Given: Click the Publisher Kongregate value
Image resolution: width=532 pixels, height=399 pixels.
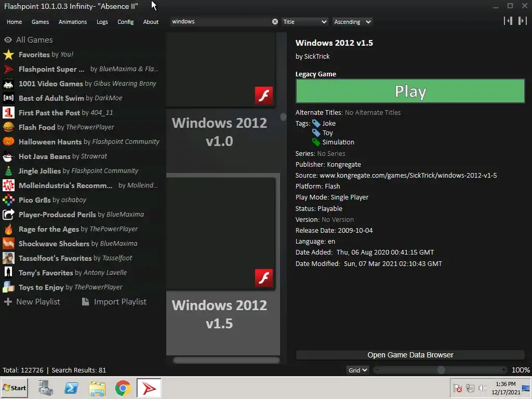Looking at the screenshot, I should [344, 165].
